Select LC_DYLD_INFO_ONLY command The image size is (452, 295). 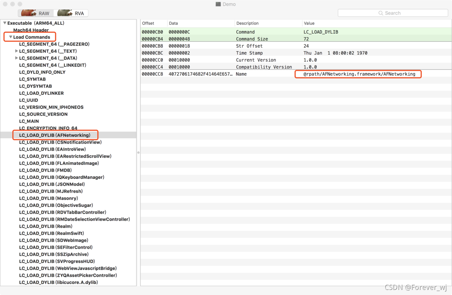coord(42,72)
